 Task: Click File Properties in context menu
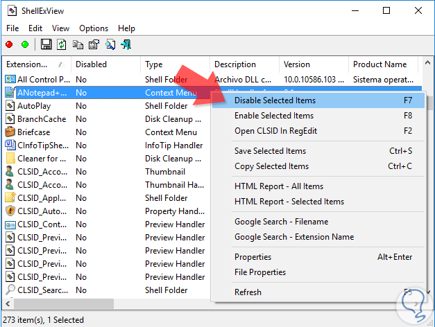260,272
